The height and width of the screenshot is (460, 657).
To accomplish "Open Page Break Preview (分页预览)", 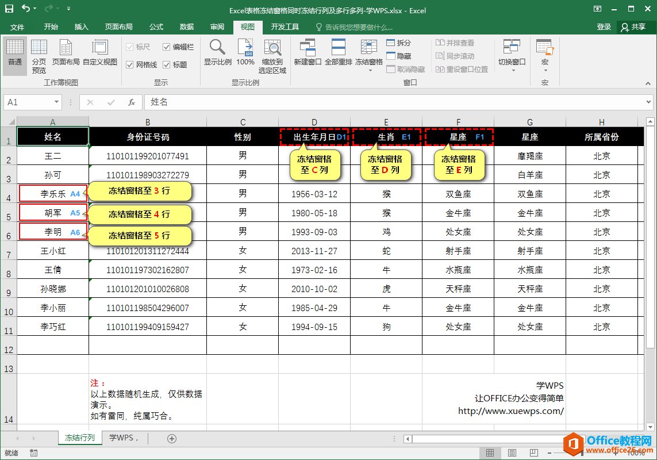I will coord(39,56).
